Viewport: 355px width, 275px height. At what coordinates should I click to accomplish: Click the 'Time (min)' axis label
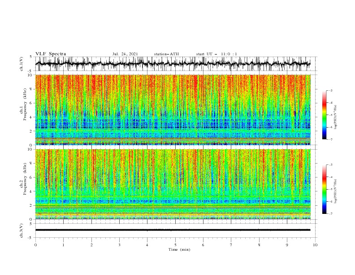click(x=179, y=249)
